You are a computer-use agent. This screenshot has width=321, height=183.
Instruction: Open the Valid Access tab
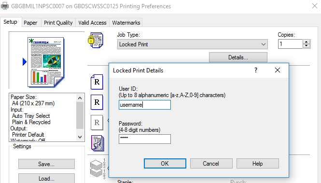pyautogui.click(x=92, y=23)
